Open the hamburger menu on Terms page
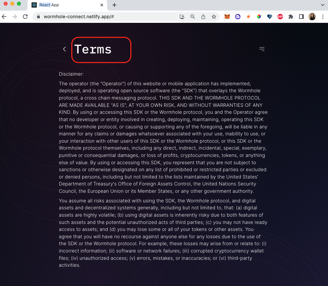 pyautogui.click(x=262, y=49)
